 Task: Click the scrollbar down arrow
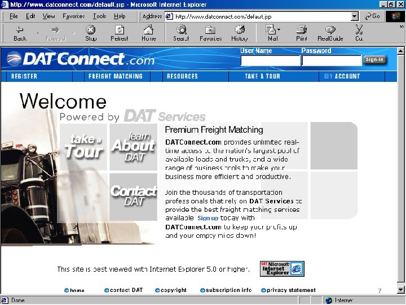(400, 289)
